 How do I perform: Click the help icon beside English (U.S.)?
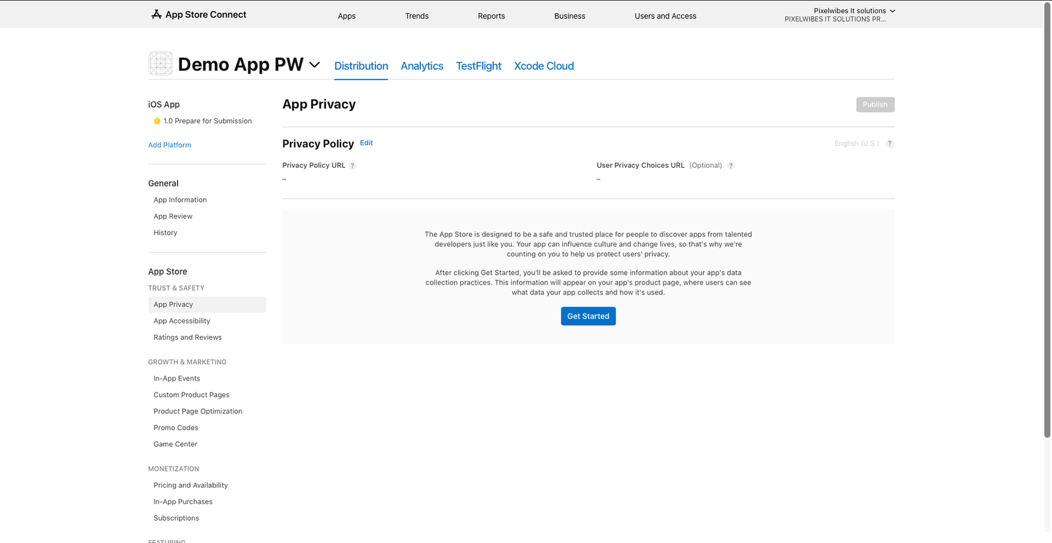coord(890,143)
